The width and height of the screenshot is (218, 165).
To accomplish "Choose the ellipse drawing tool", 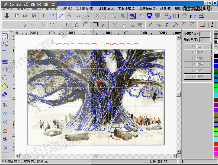I will coord(60,25).
